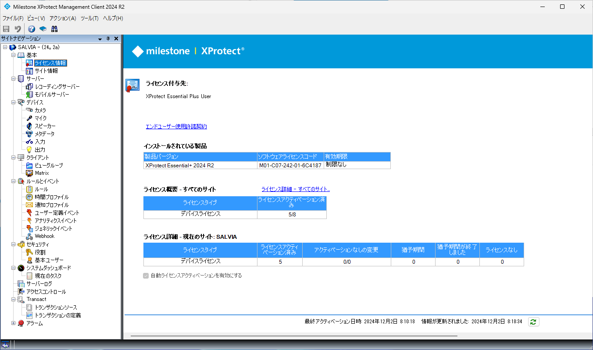This screenshot has width=593, height=350.
Task: Click the 役割 key icon
Action: point(29,252)
